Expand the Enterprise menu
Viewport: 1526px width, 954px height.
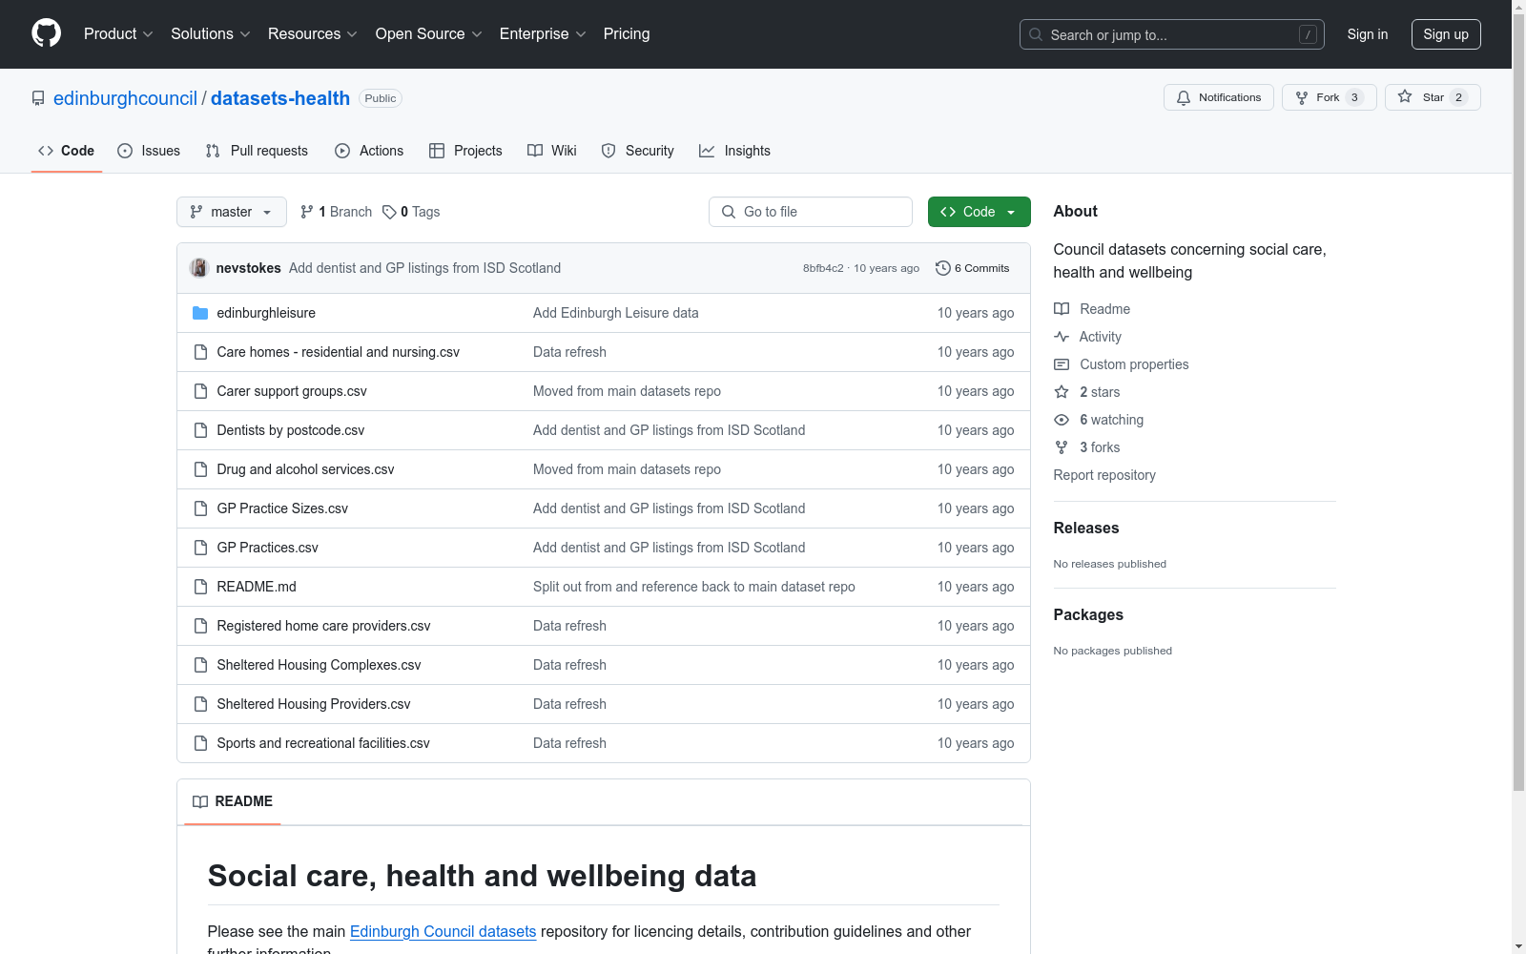coord(543,34)
